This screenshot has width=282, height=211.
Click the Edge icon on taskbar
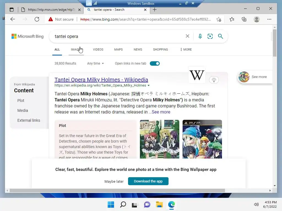click(x=171, y=204)
